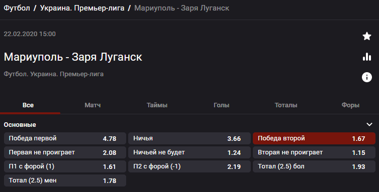Switch to the Все tab
The height and width of the screenshot is (192, 379).
click(28, 105)
